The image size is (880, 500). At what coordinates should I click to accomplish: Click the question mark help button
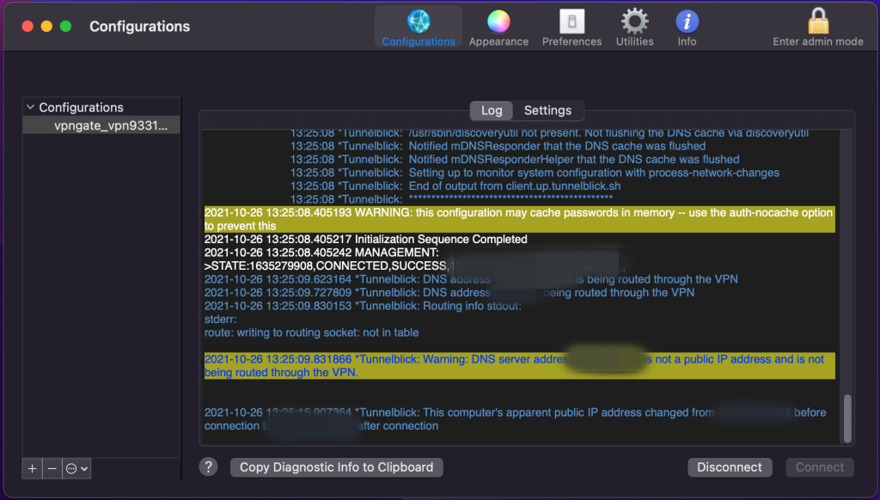click(x=208, y=466)
